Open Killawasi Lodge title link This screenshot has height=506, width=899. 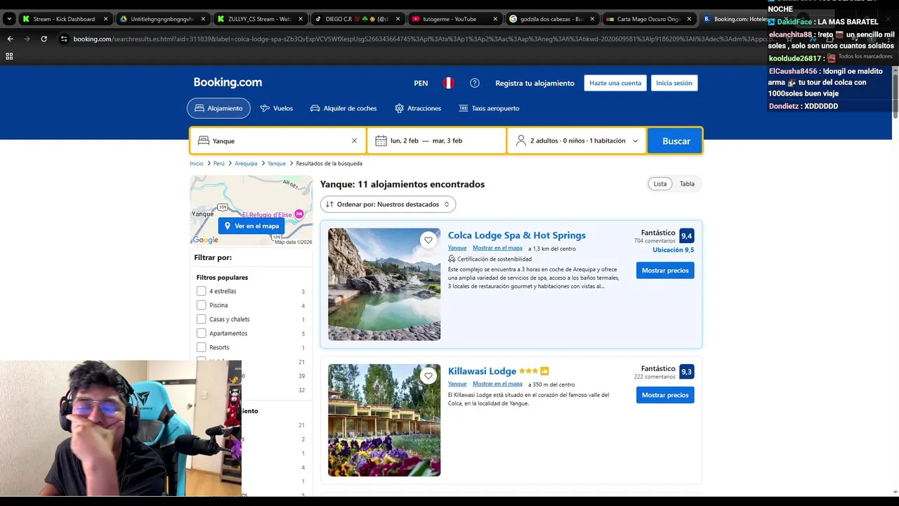pyautogui.click(x=482, y=371)
